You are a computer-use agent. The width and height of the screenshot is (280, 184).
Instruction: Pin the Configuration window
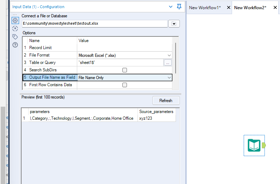click(179, 7)
